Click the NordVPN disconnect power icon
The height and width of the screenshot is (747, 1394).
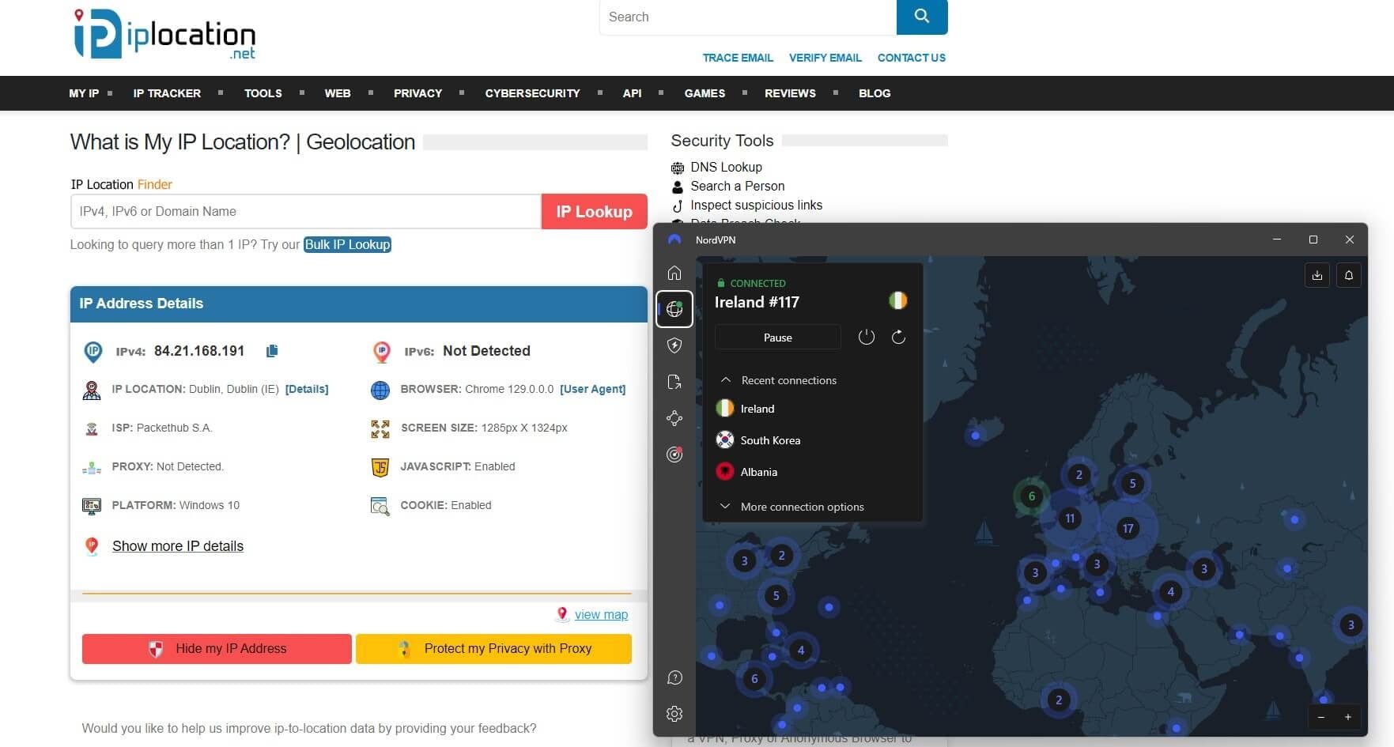coord(867,338)
